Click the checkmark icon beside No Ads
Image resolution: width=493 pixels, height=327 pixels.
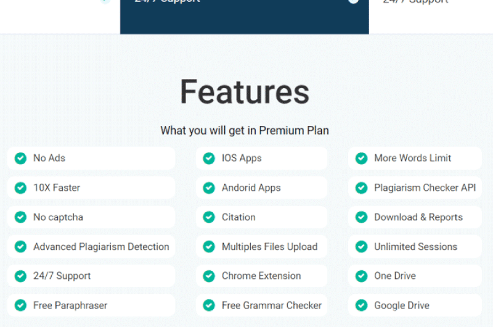(x=20, y=159)
